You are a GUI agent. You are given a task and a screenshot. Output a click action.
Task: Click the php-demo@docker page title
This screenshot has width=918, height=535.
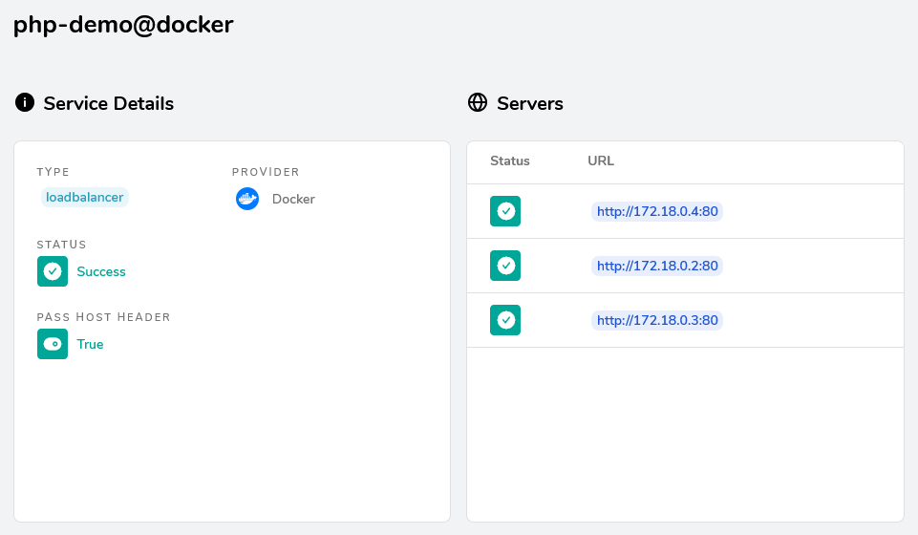pyautogui.click(x=123, y=25)
